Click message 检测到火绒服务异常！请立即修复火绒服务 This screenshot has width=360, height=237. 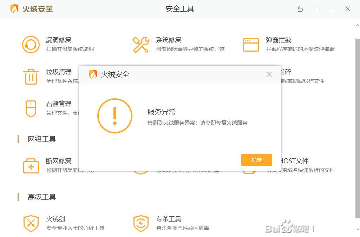[x=197, y=123]
